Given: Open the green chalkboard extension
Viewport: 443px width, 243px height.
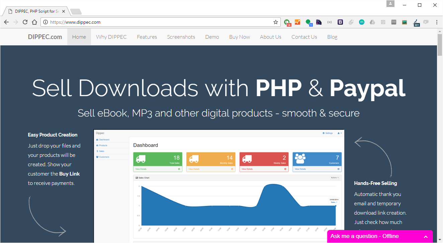Looking at the screenshot, I should point(405,22).
